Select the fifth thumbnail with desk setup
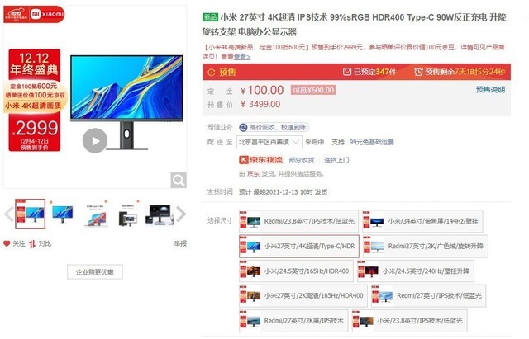Screen dimensions: 529x339 (160, 214)
